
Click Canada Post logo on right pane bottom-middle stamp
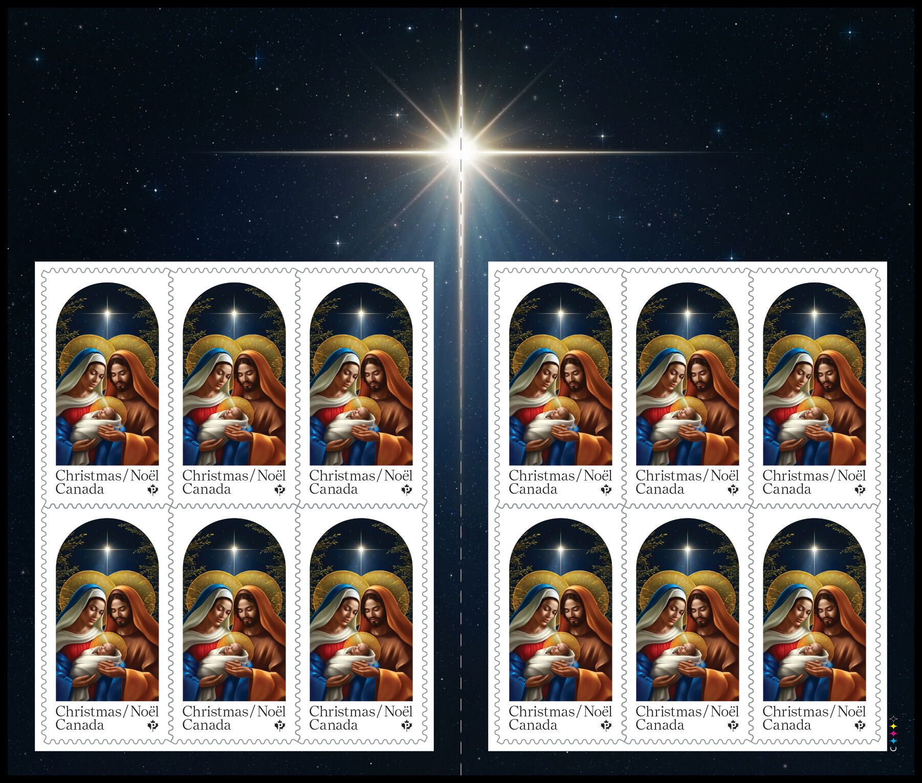(x=733, y=726)
